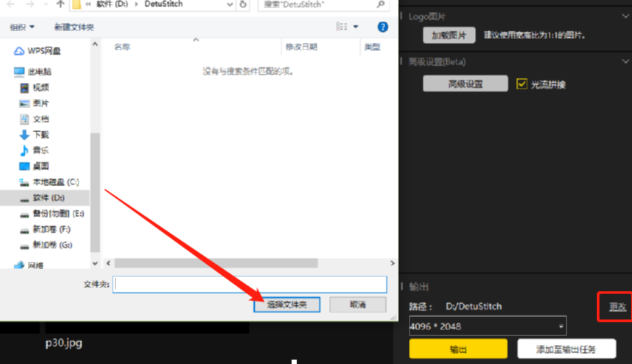Click the yellow 输出 button
This screenshot has width=632, height=364.
coord(458,349)
